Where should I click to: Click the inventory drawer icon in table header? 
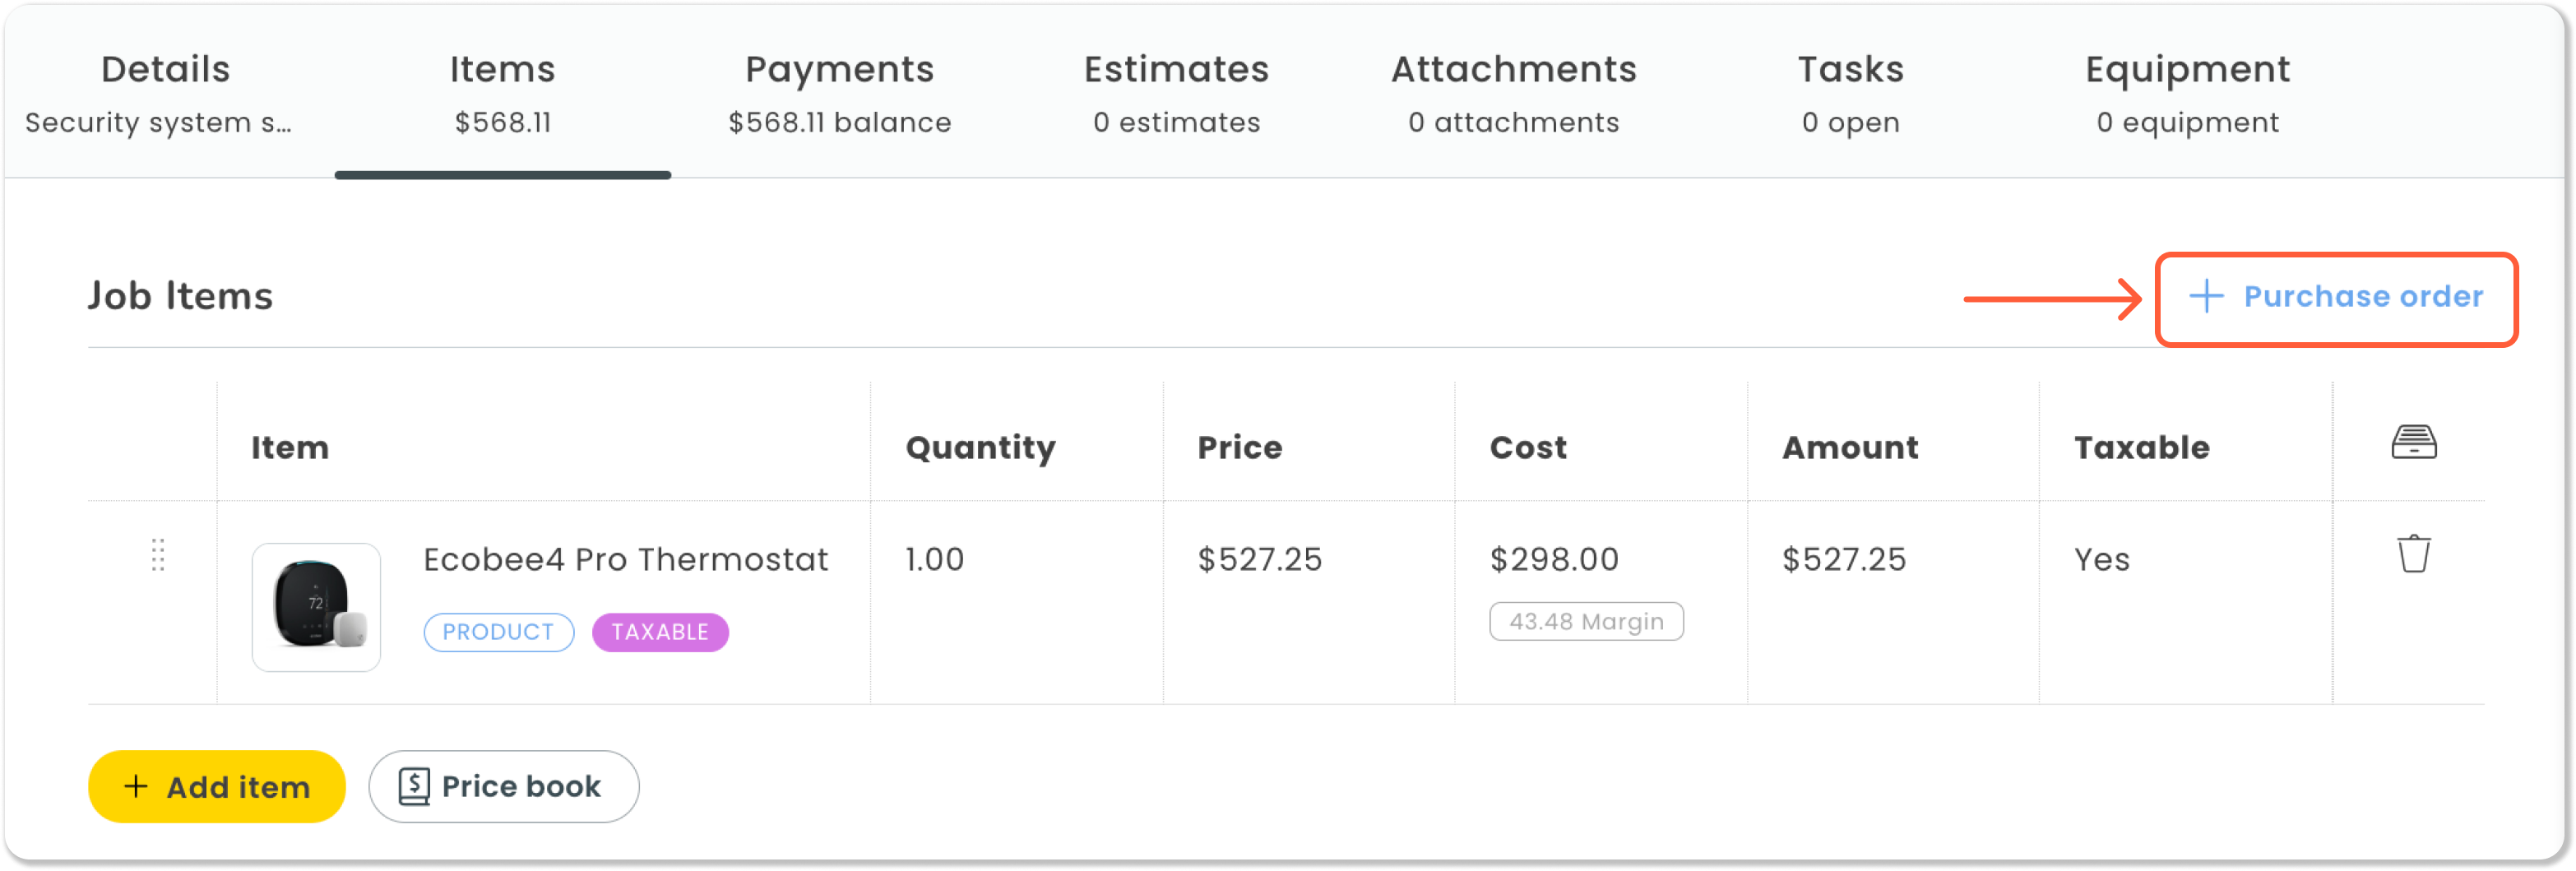(x=2413, y=442)
